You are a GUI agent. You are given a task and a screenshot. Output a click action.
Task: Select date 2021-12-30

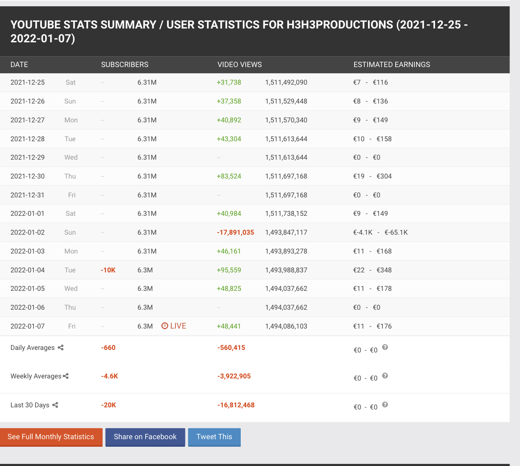(28, 176)
